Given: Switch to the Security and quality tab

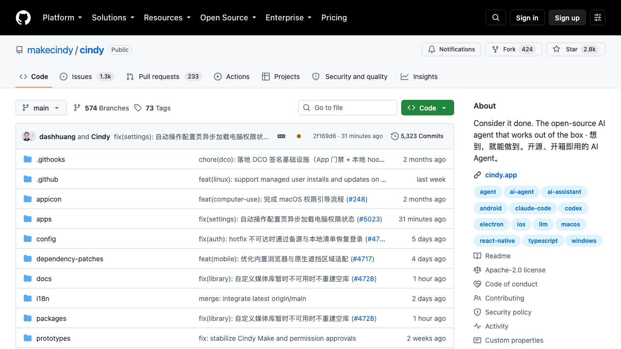Looking at the screenshot, I should click(x=350, y=77).
